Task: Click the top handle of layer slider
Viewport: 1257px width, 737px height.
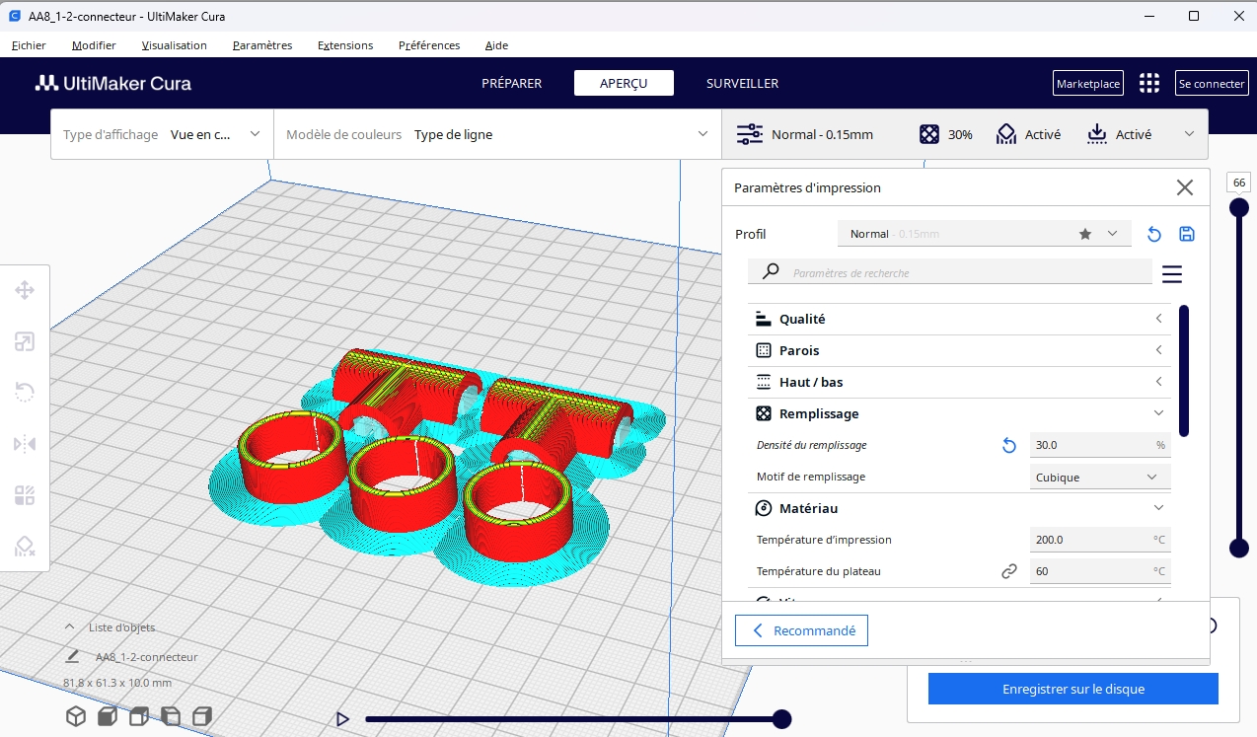Action: pyautogui.click(x=1238, y=207)
